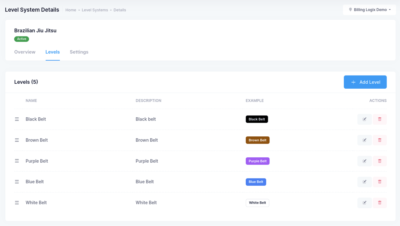
Task: Grab the reorder handle for White Belt
Action: click(17, 203)
